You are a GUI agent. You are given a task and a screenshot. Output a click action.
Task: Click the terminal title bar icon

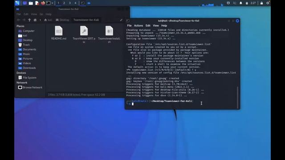[x=128, y=21]
